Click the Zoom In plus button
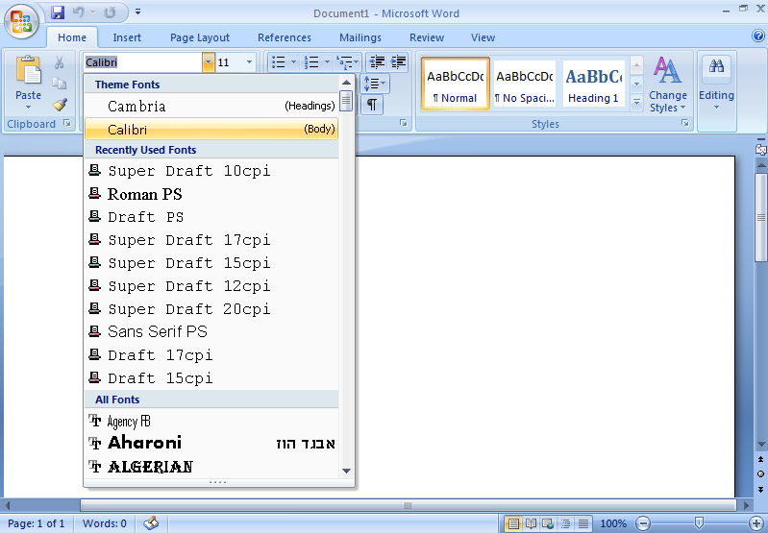Image resolution: width=768 pixels, height=533 pixels. 756,523
